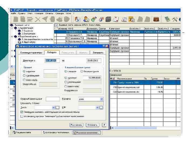194x146 pixels.
Task: Open the checklist with pencil toolbar icon
Action: coord(77,19)
